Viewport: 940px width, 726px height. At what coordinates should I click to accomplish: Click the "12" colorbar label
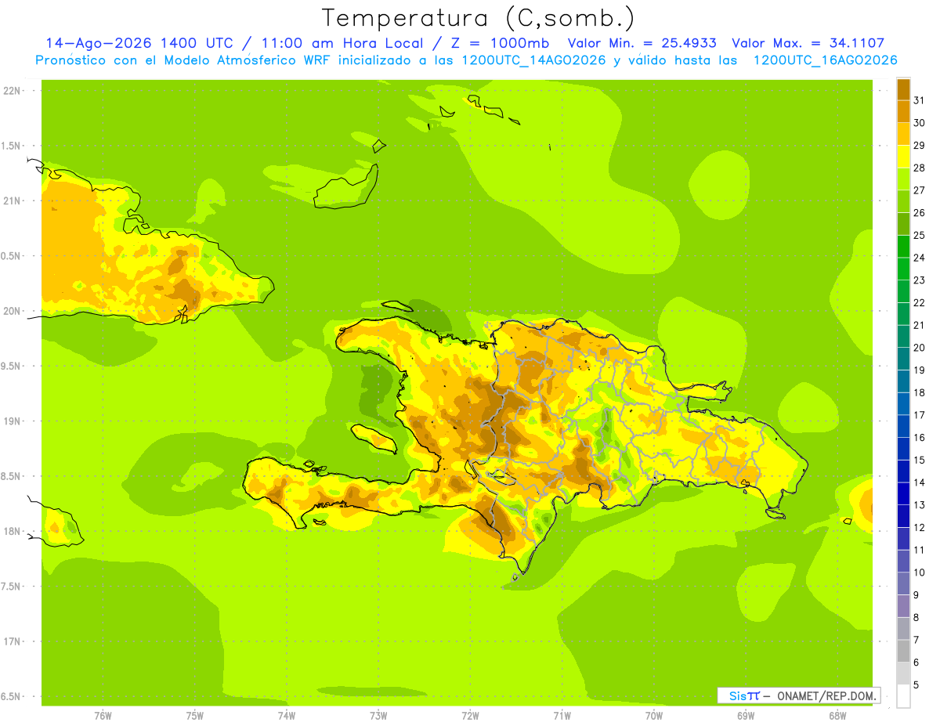[x=920, y=527]
